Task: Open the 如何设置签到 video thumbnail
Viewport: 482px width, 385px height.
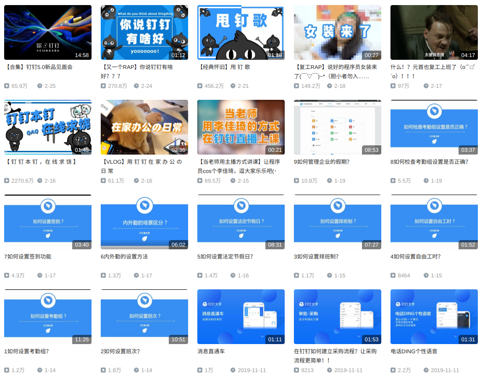Action: click(48, 222)
